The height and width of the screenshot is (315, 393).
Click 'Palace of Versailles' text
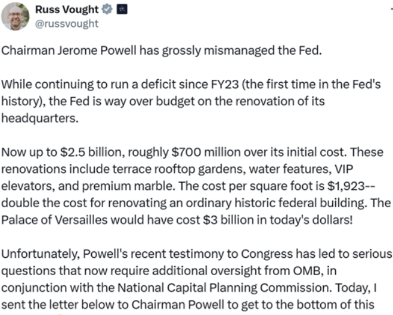55,220
